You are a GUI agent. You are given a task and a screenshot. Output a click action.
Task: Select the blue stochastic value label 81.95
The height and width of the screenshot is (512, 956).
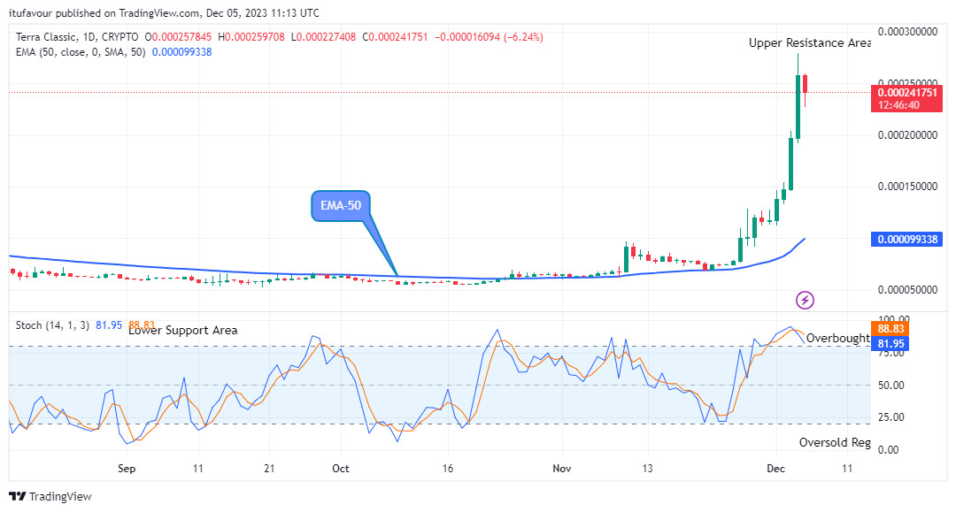[x=890, y=343]
